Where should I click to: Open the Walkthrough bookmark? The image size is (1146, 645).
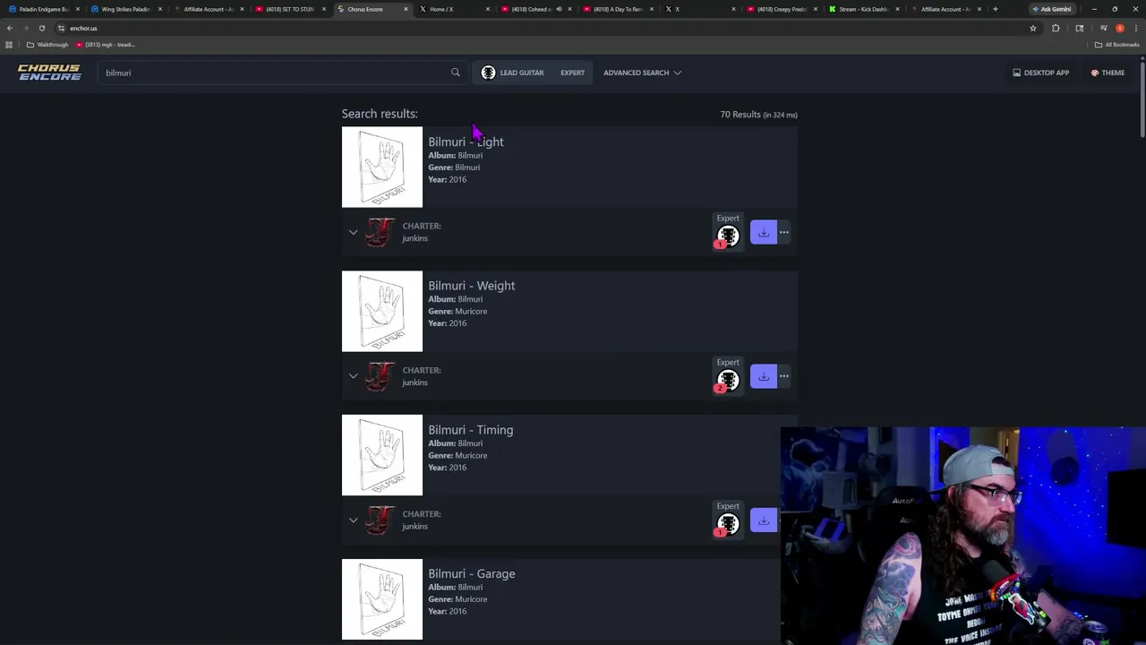(47, 45)
